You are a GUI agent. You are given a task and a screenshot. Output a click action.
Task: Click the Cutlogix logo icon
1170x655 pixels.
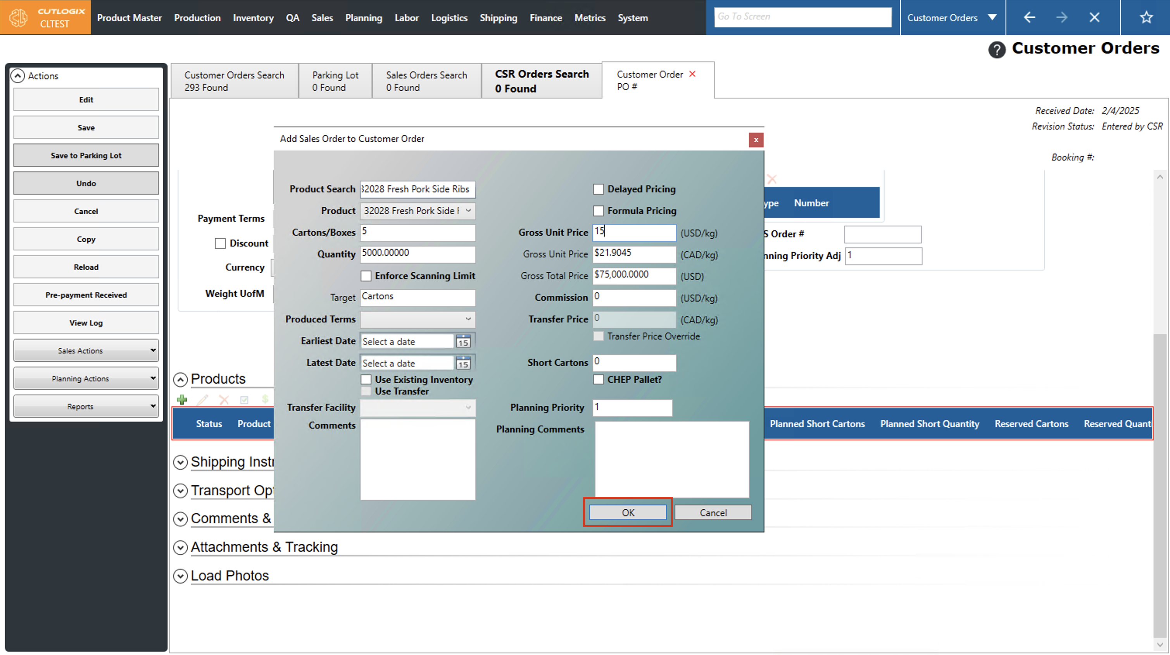pos(18,17)
